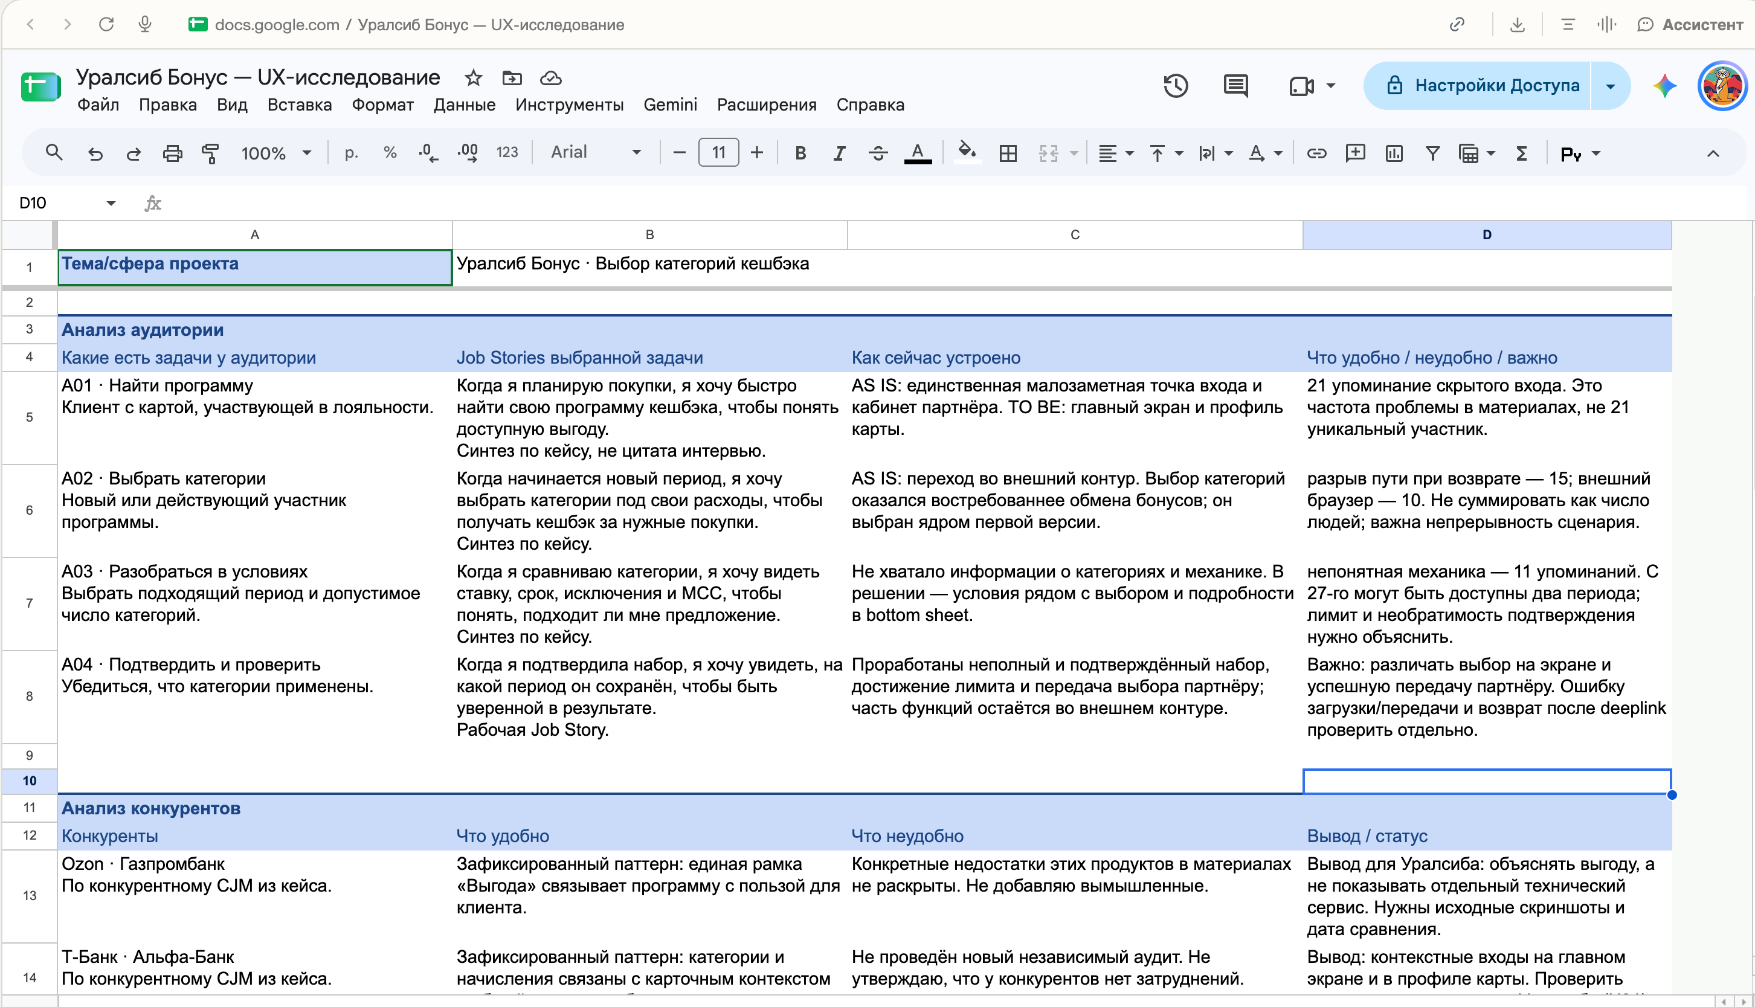Click the search menus magnifier icon
Viewport: 1755px width, 1007px height.
point(54,153)
